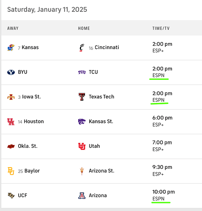Open the Arizona Wildcats logo
Image resolution: width=202 pixels, height=211 pixels.
[82, 196]
